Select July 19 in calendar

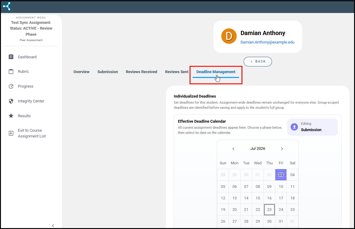coord(223,210)
